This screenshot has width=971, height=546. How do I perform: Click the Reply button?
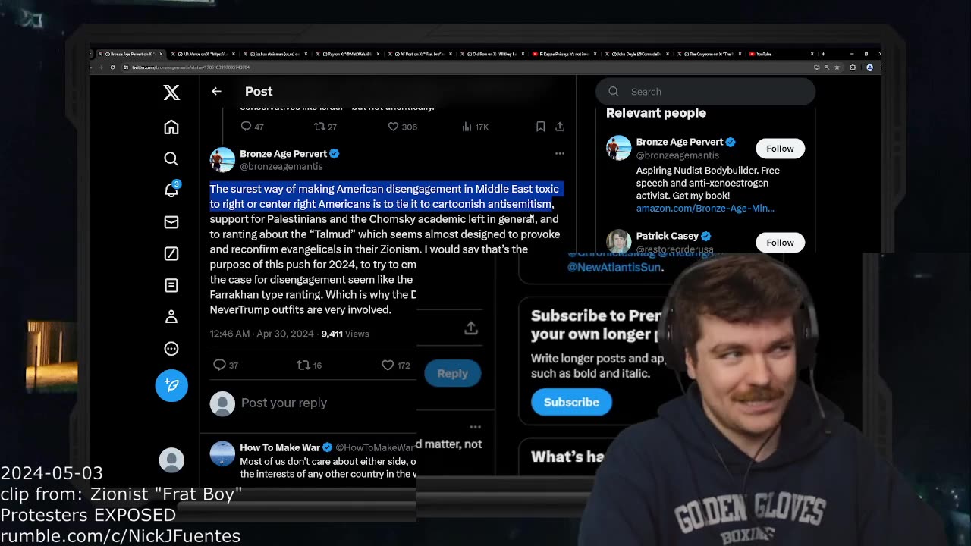click(453, 373)
